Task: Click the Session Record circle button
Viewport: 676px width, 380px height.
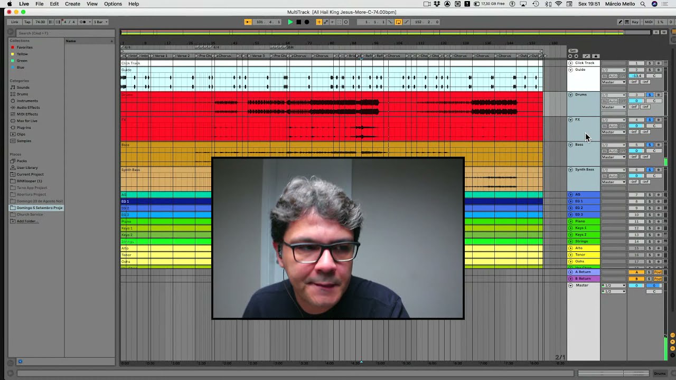Action: click(x=345, y=22)
